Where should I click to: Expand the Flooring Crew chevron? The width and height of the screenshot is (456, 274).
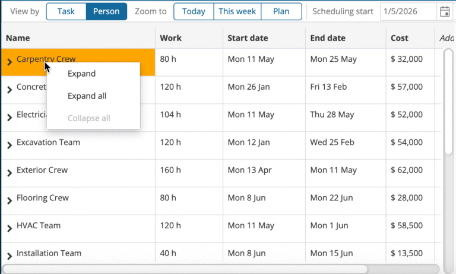pyautogui.click(x=9, y=201)
